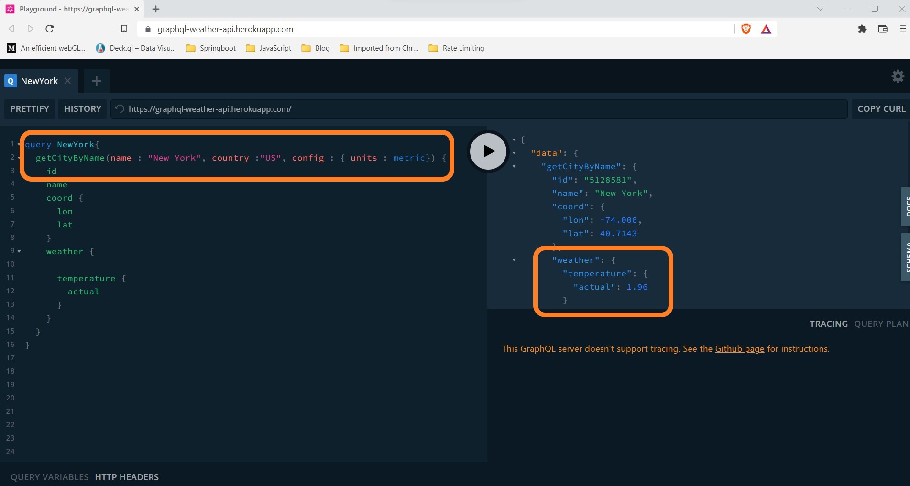Open Brave wallet icon
910x486 pixels.
pyautogui.click(x=883, y=29)
